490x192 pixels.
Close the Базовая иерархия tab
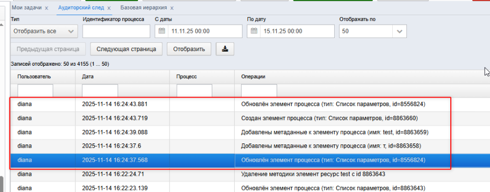click(172, 8)
